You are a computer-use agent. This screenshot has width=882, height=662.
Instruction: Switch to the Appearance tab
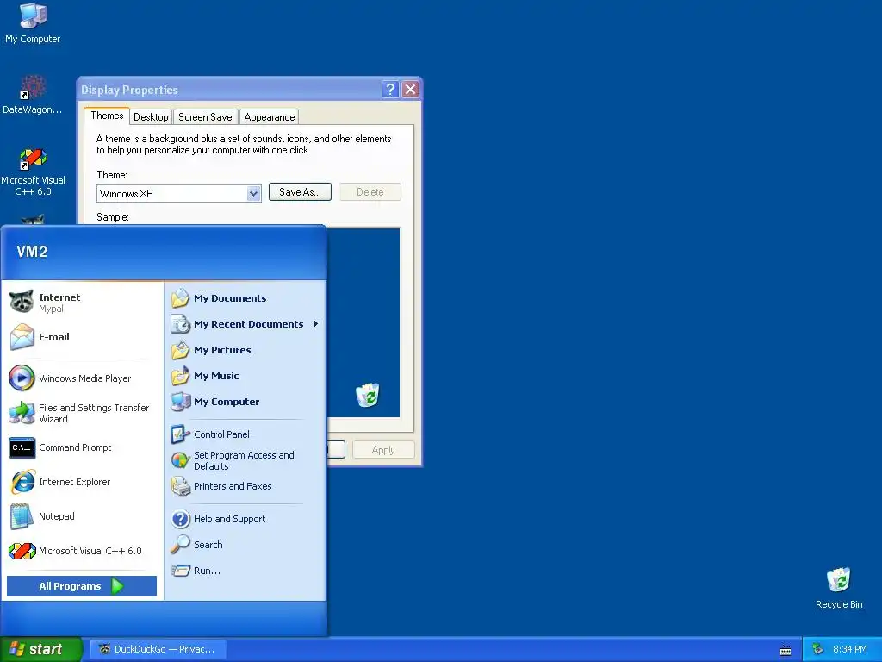click(x=270, y=117)
